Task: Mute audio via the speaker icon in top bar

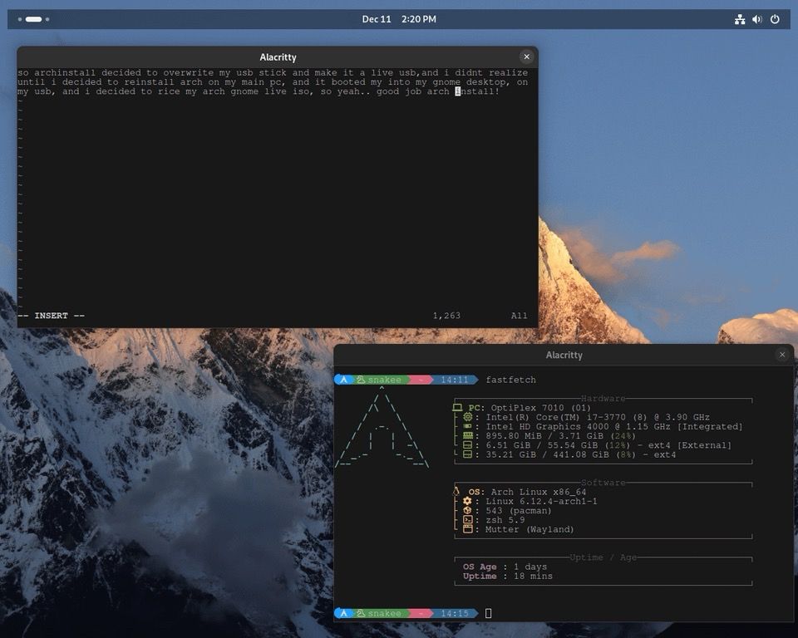Action: click(756, 18)
